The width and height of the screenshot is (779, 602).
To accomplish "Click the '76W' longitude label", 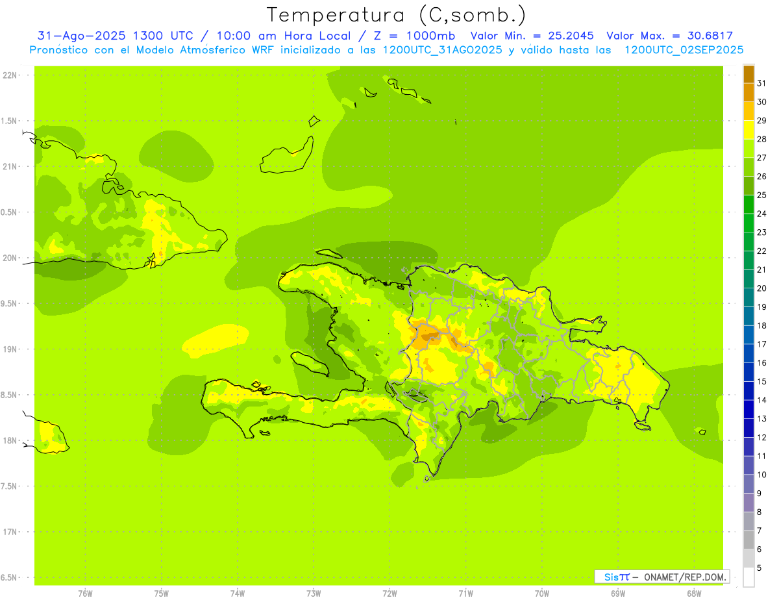I will pos(85,594).
